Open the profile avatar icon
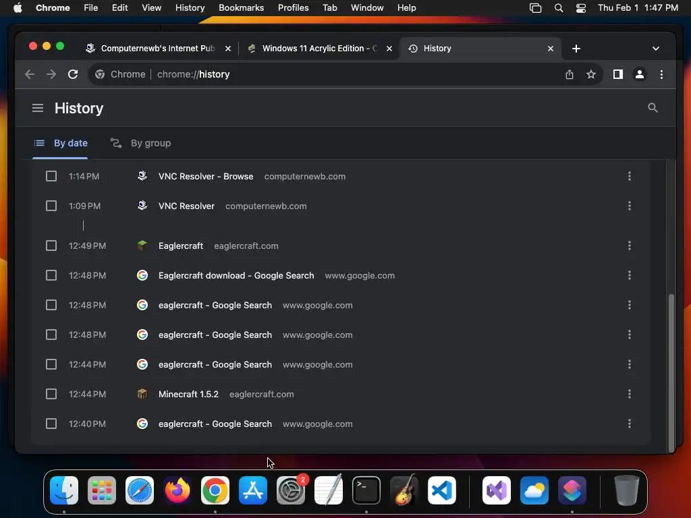Image resolution: width=691 pixels, height=518 pixels. pyautogui.click(x=640, y=74)
